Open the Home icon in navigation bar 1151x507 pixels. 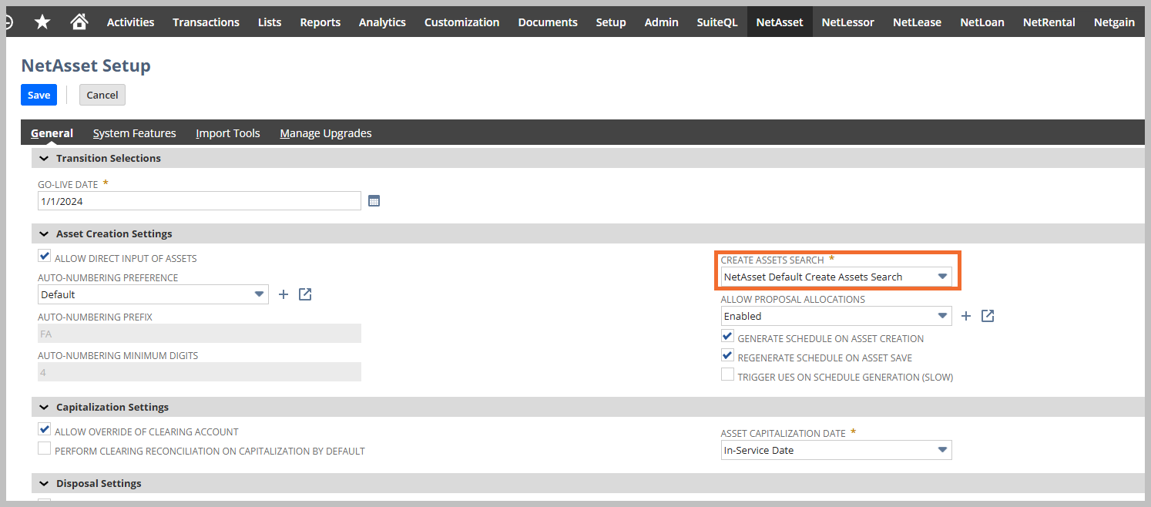79,22
